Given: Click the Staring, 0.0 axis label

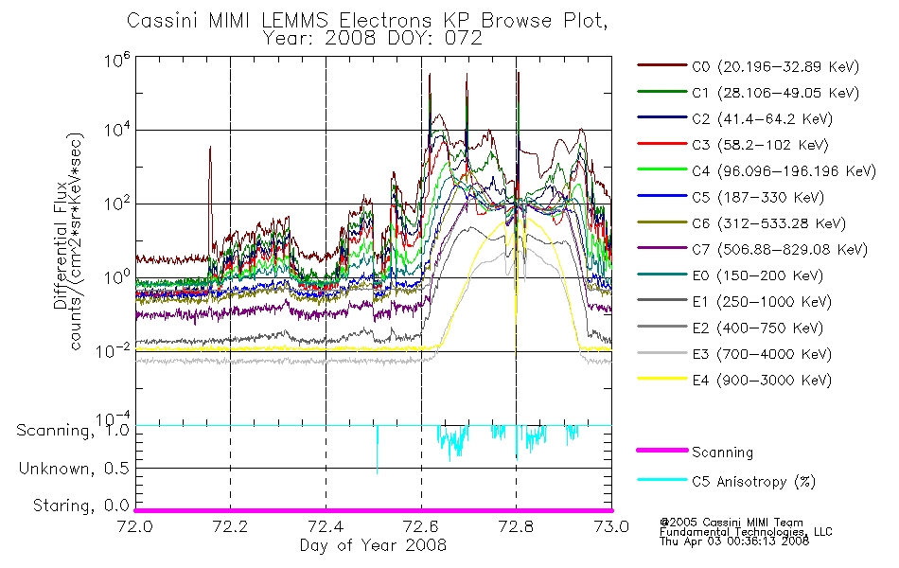Looking at the screenshot, I should (x=80, y=506).
